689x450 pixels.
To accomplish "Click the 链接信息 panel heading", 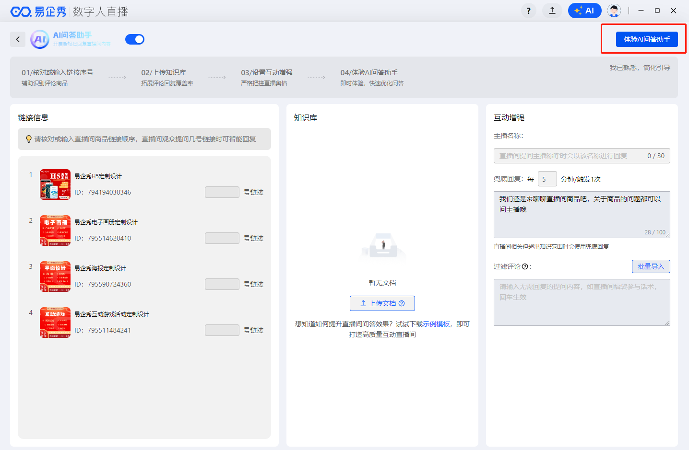I will [x=33, y=117].
